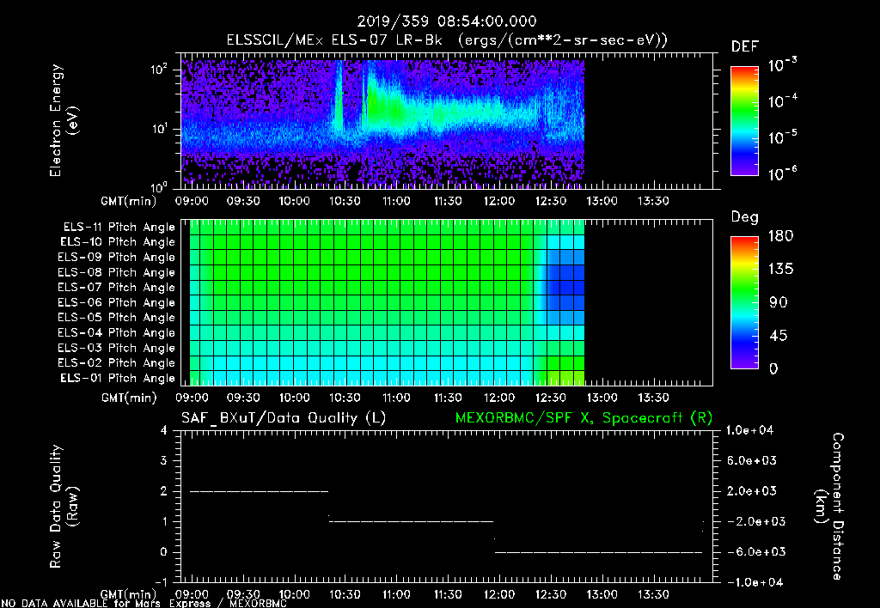The image size is (880, 608).
Task: Click the 135 value on Deg scale
Action: [x=781, y=270]
